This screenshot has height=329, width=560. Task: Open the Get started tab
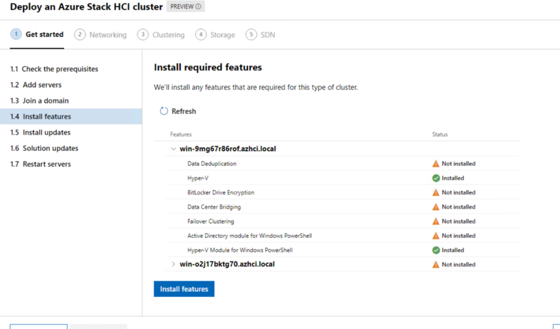tap(37, 34)
